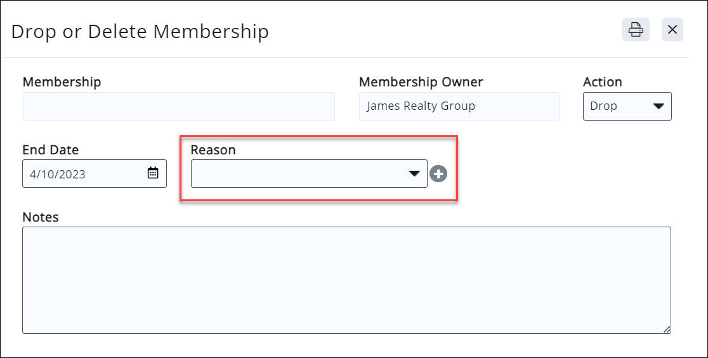Click the 4/10/2023 date text

(x=58, y=174)
